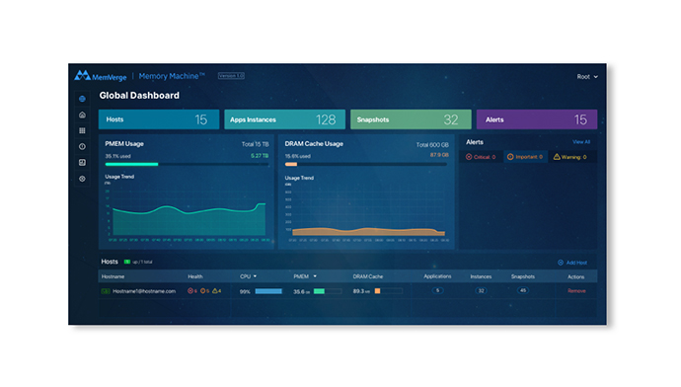Click the Add Host plus icon
Image resolution: width=681 pixels, height=387 pixels.
(561, 263)
